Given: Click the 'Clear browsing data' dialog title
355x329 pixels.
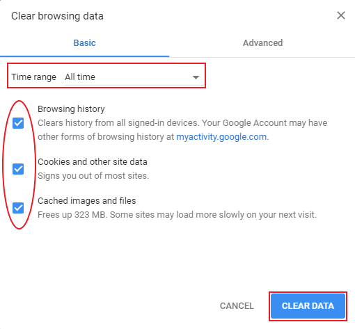Looking at the screenshot, I should coord(57,16).
